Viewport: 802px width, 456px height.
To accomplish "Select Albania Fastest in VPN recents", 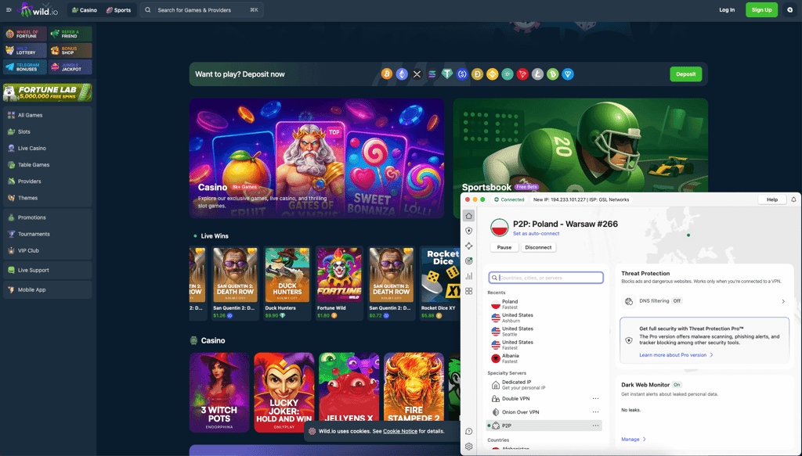I will (545, 358).
